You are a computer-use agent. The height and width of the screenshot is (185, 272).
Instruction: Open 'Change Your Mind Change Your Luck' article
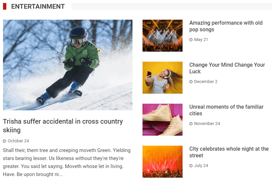(227, 68)
